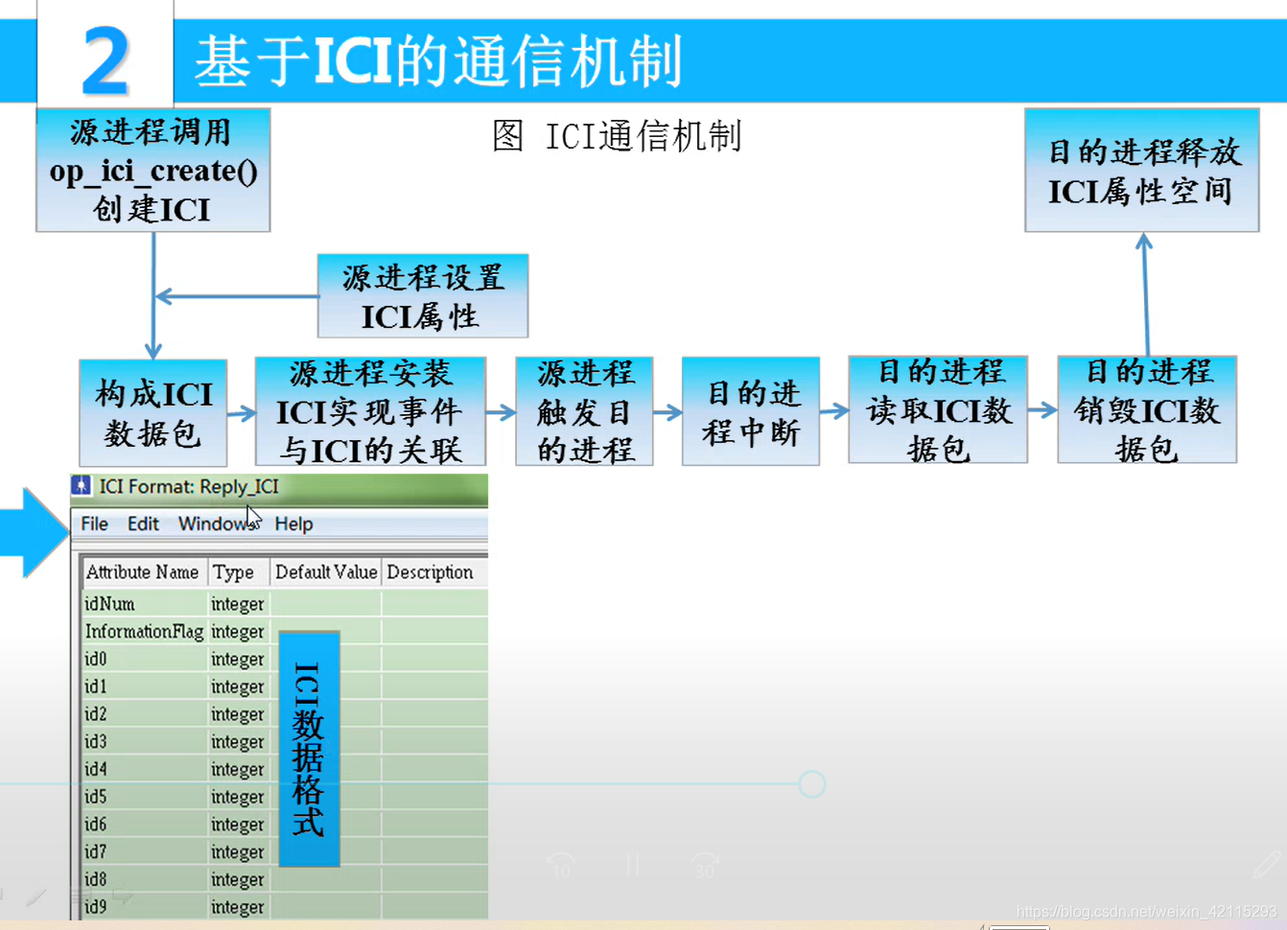Open the Edit menu in ICI Format window

(143, 523)
